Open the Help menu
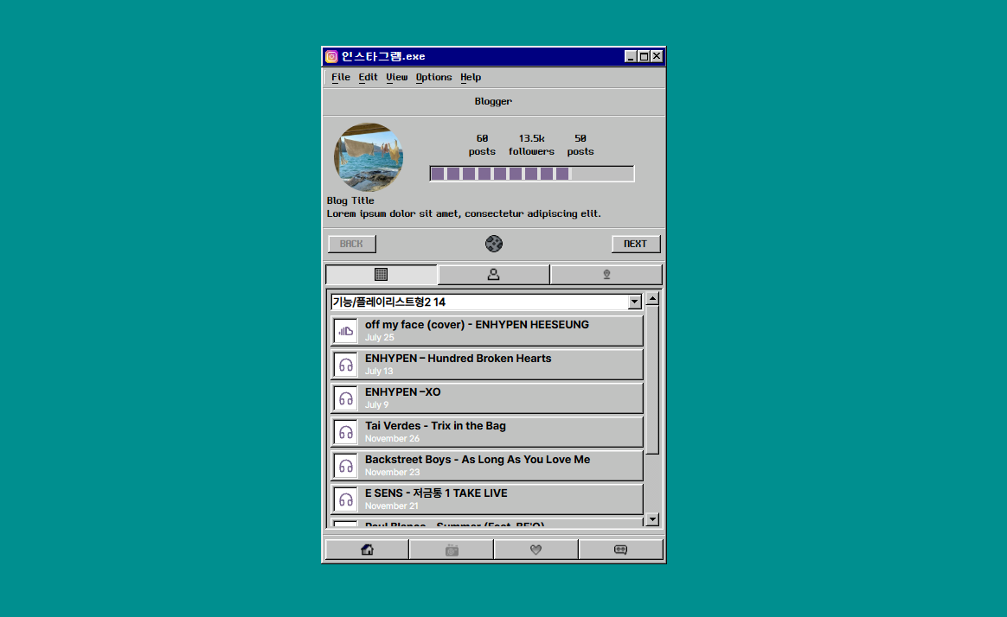 [470, 77]
